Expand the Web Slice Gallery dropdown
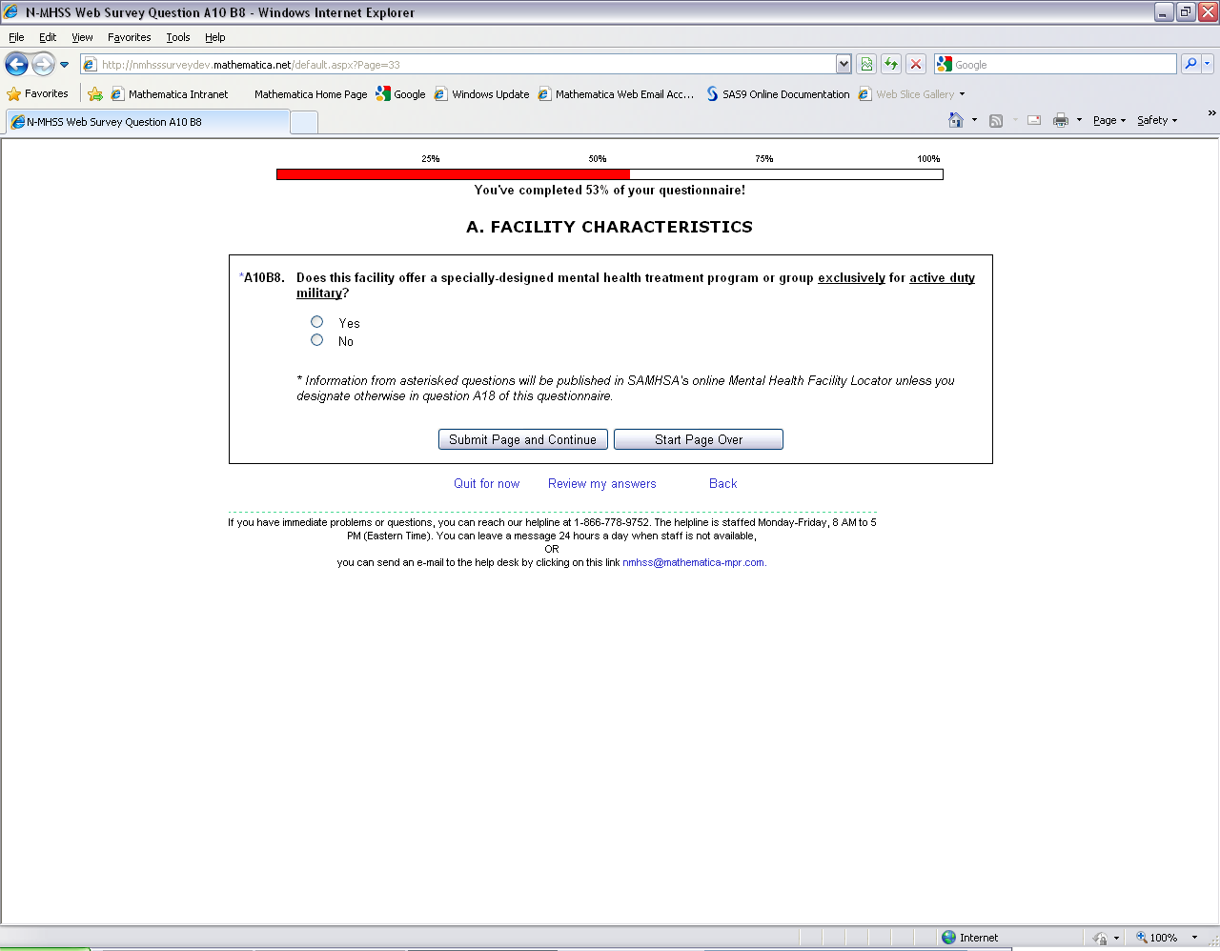 (962, 94)
